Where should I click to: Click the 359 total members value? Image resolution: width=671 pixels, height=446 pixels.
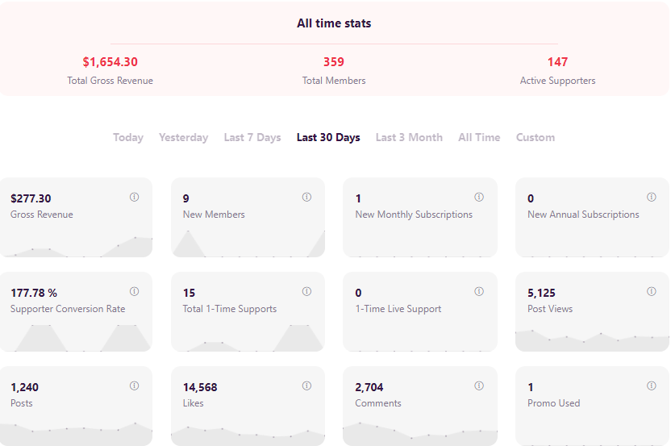334,62
